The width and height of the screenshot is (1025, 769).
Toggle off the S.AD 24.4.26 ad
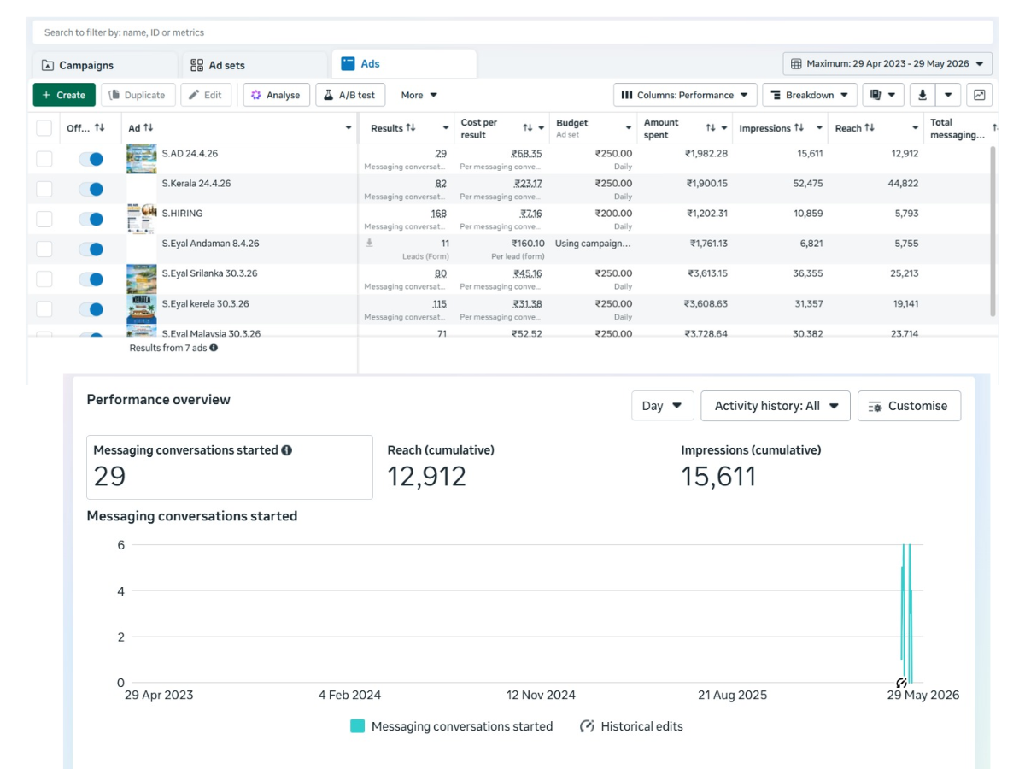[91, 159]
